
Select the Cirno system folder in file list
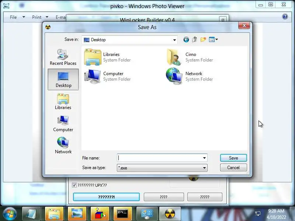coord(190,57)
